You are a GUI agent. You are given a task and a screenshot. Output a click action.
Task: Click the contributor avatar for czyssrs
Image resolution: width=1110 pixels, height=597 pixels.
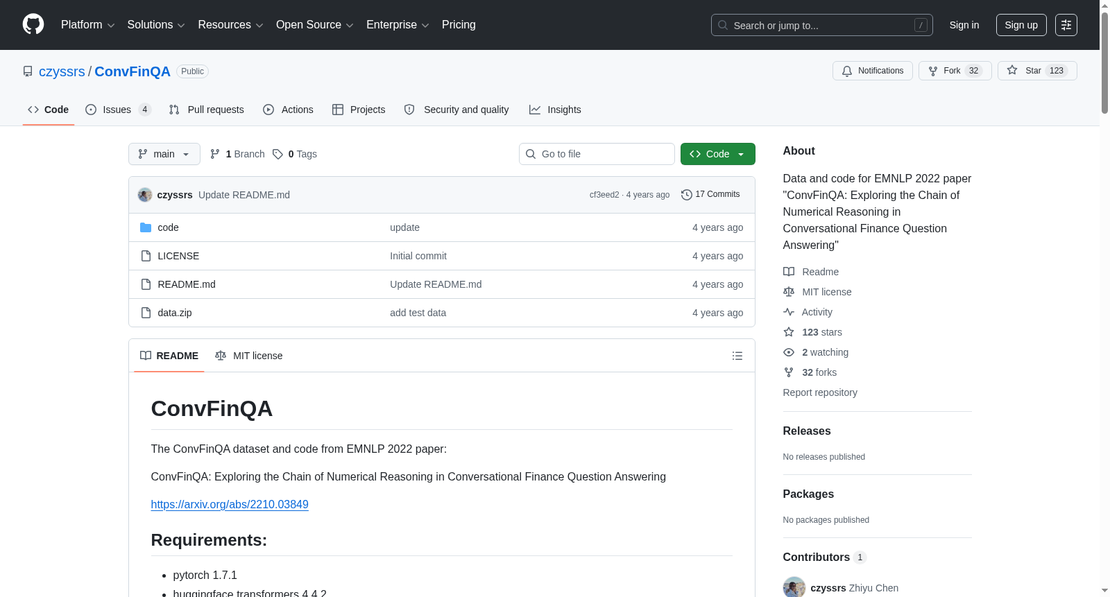(x=794, y=587)
